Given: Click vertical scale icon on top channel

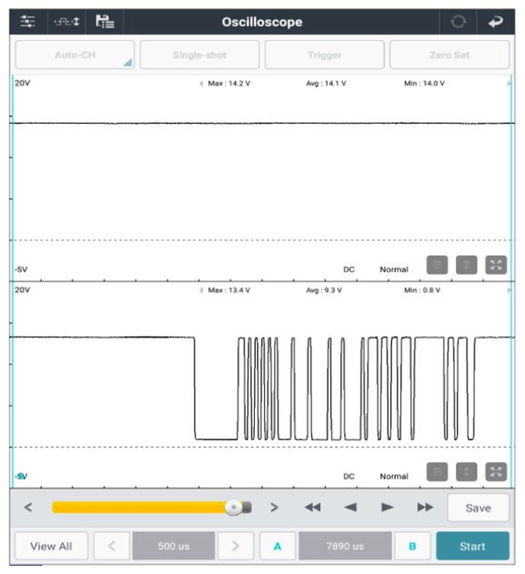Looking at the screenshot, I should pyautogui.click(x=467, y=265).
